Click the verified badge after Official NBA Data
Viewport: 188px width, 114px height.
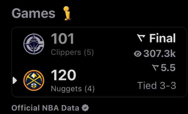[x=85, y=108]
